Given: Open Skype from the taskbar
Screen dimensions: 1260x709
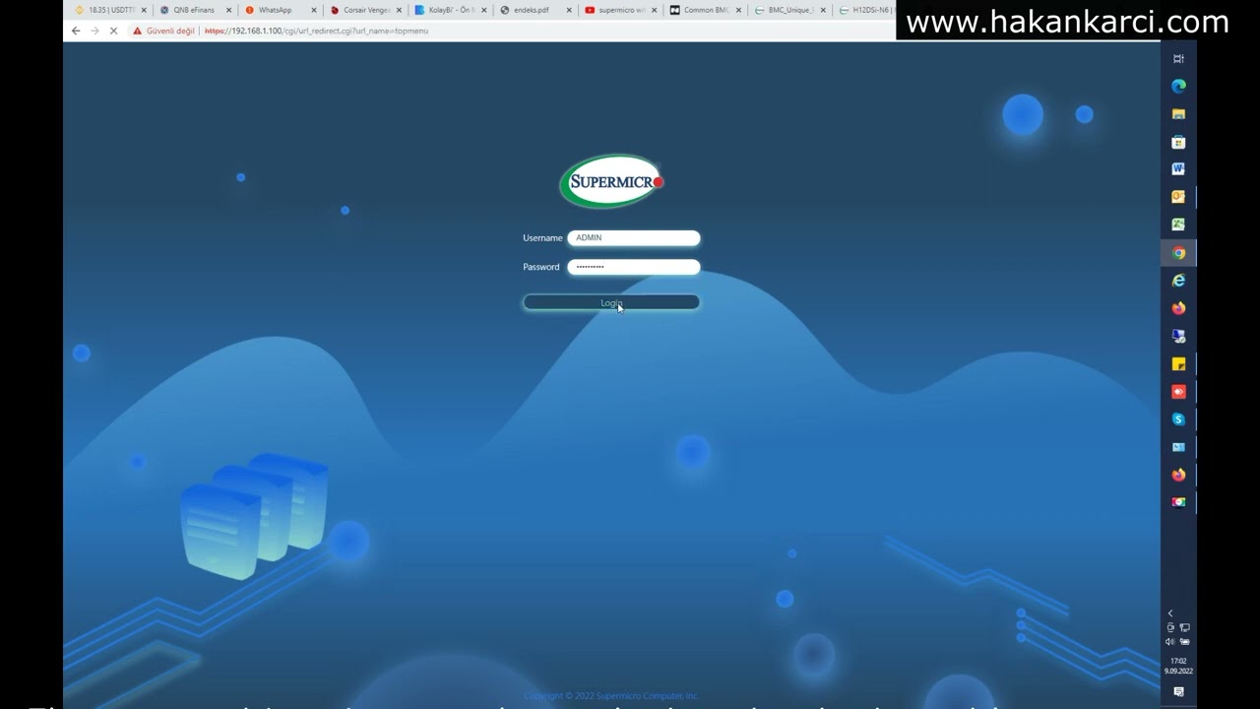Looking at the screenshot, I should tap(1178, 419).
